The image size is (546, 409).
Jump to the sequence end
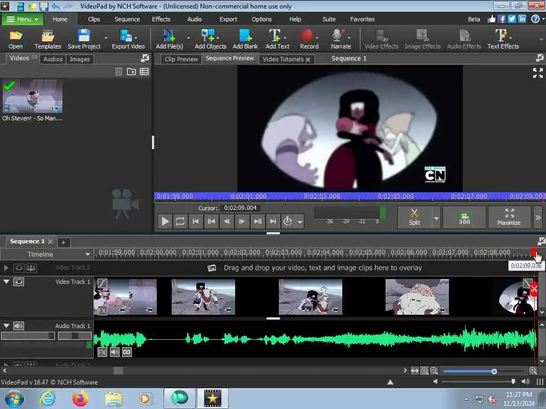(273, 221)
